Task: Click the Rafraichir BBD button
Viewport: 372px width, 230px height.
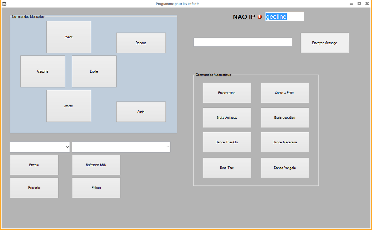Action: pyautogui.click(x=96, y=165)
